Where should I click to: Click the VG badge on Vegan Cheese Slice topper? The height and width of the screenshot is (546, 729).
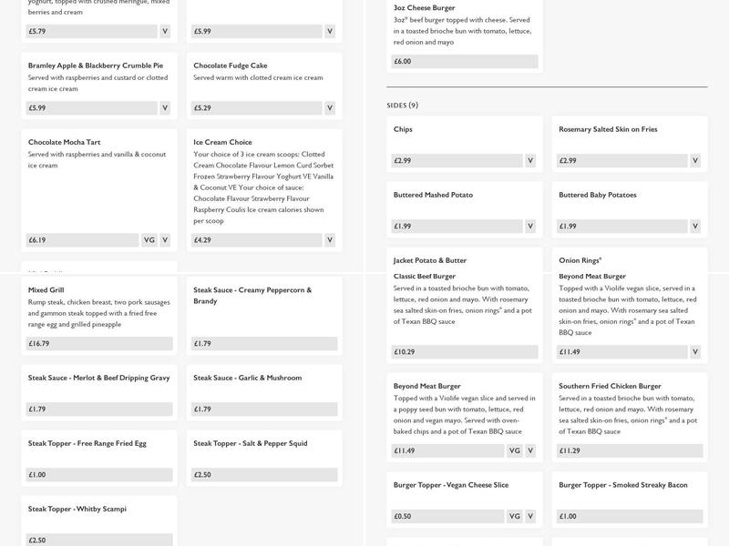pos(514,516)
